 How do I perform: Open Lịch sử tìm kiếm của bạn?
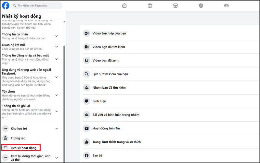click(x=110, y=74)
